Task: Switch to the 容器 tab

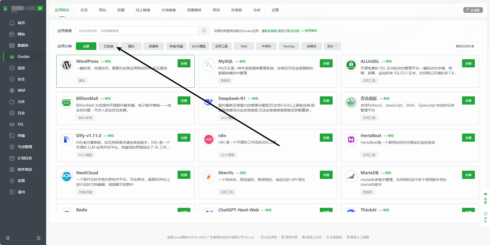Action: tap(121, 10)
